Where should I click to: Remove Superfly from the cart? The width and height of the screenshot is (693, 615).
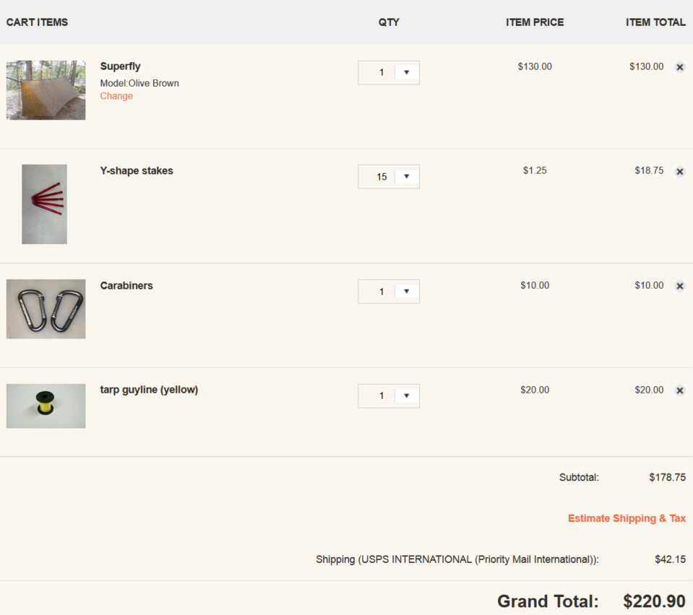click(x=679, y=67)
